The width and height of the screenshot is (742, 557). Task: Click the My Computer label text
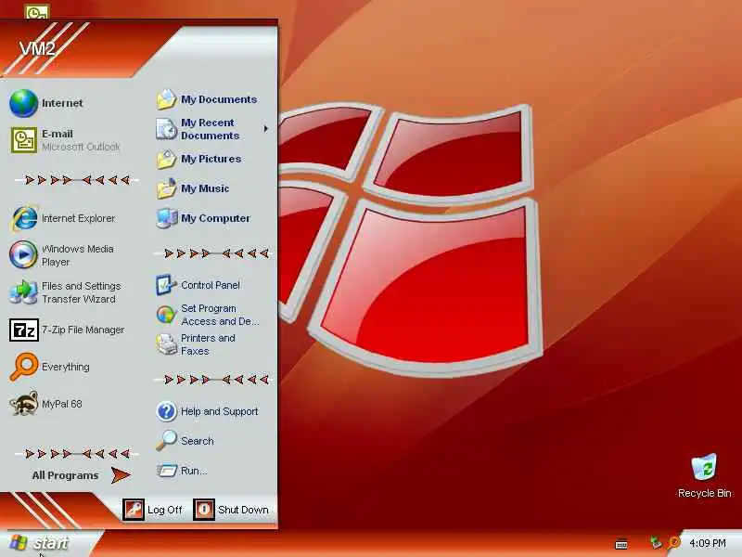click(215, 218)
